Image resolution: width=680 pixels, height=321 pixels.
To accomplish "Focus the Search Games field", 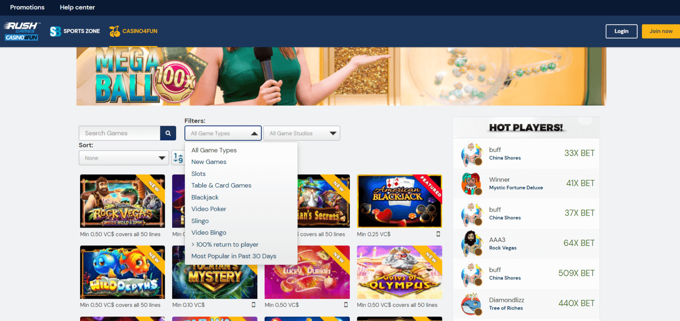I will click(120, 133).
